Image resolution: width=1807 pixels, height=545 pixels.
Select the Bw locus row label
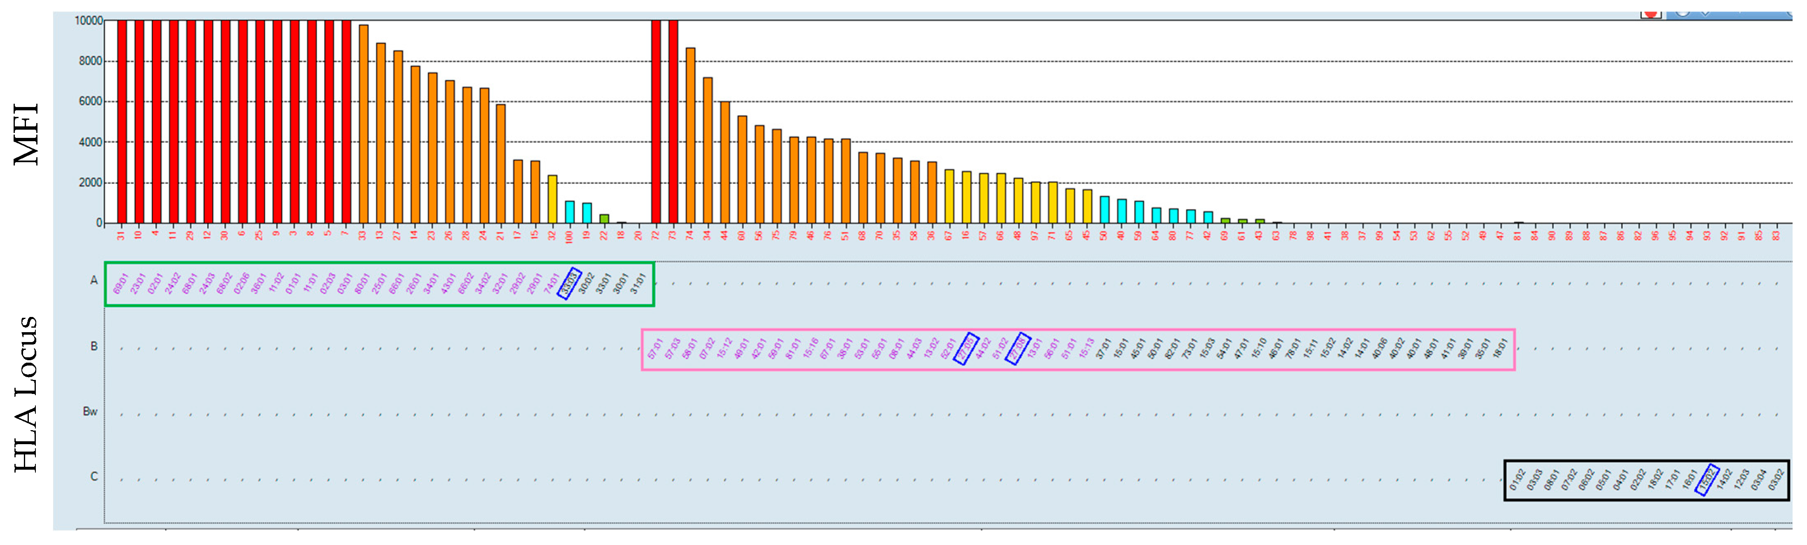click(91, 411)
